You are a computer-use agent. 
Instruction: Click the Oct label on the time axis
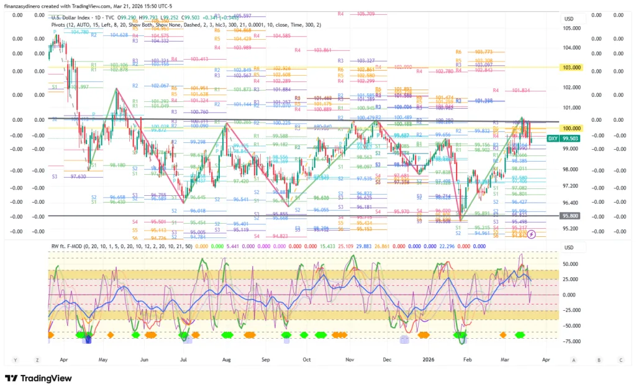[306, 359]
